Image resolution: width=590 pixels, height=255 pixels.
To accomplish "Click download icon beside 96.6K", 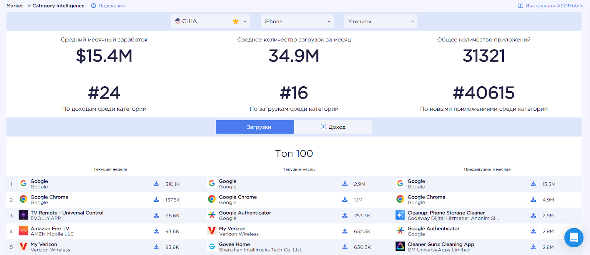I will click(156, 216).
